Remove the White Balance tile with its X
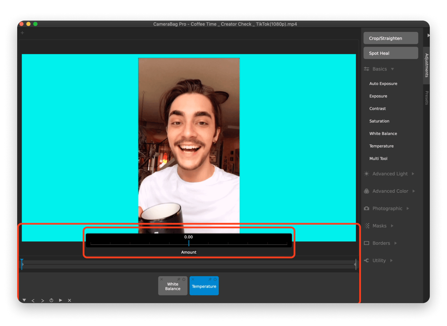447x326 pixels. click(x=162, y=279)
